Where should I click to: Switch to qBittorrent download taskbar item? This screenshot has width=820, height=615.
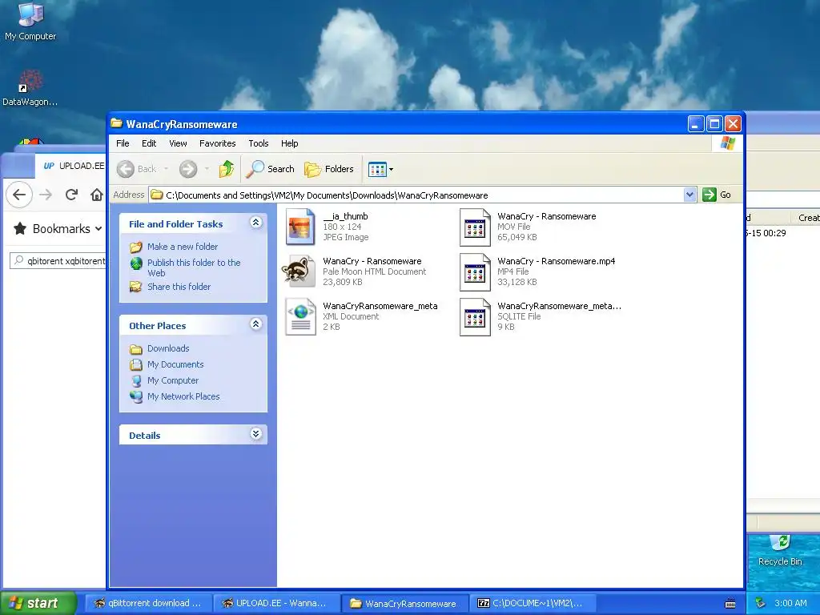[147, 603]
